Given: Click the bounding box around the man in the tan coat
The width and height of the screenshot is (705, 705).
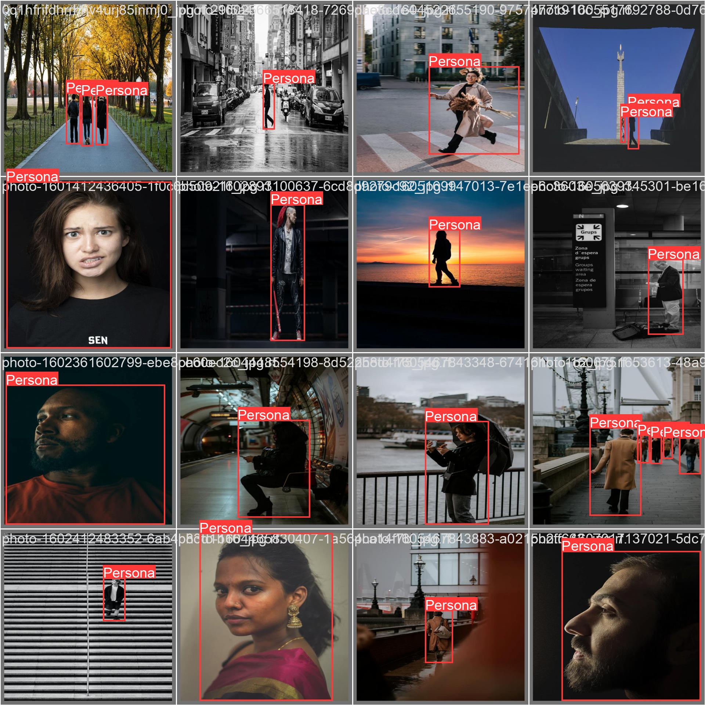Looking at the screenshot, I should pyautogui.click(x=616, y=477).
